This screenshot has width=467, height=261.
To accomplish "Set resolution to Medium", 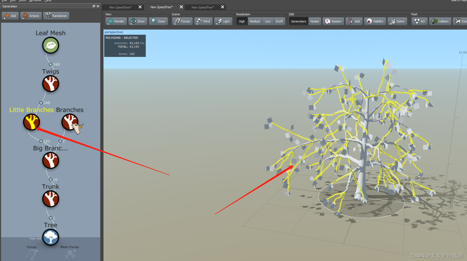I will (255, 21).
